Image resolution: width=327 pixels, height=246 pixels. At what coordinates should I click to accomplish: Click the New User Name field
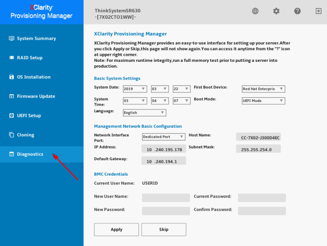click(166, 198)
